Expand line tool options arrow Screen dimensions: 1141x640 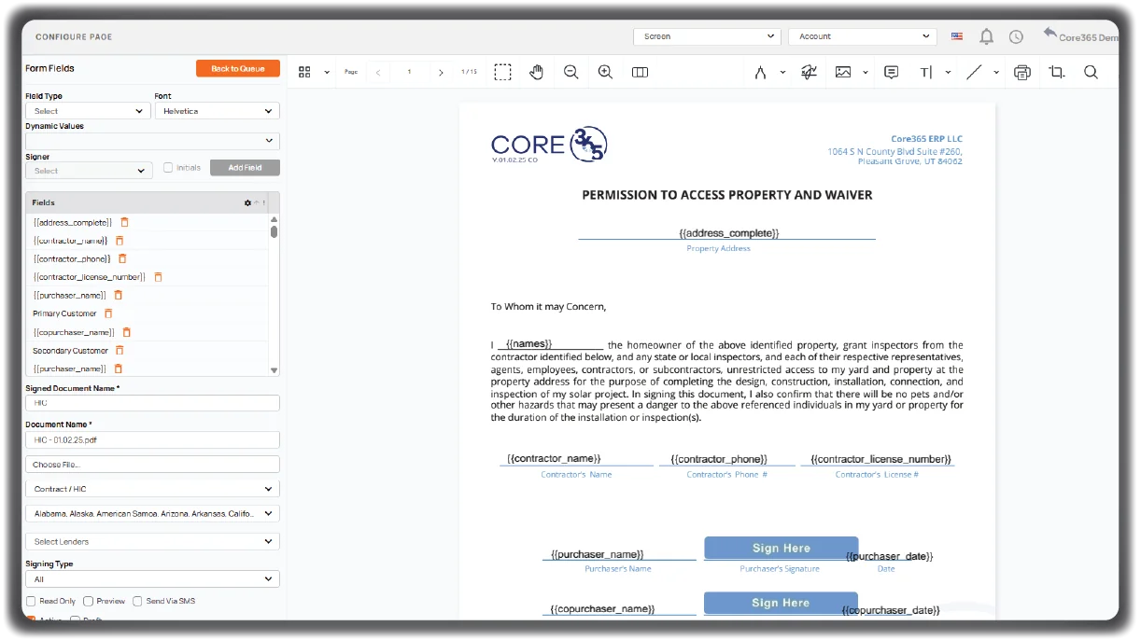click(x=996, y=72)
